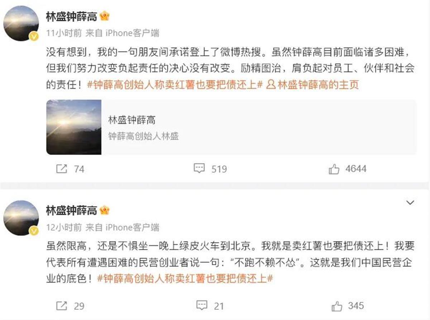
Task: Expand the second post's chevron options menu
Action: tap(410, 203)
